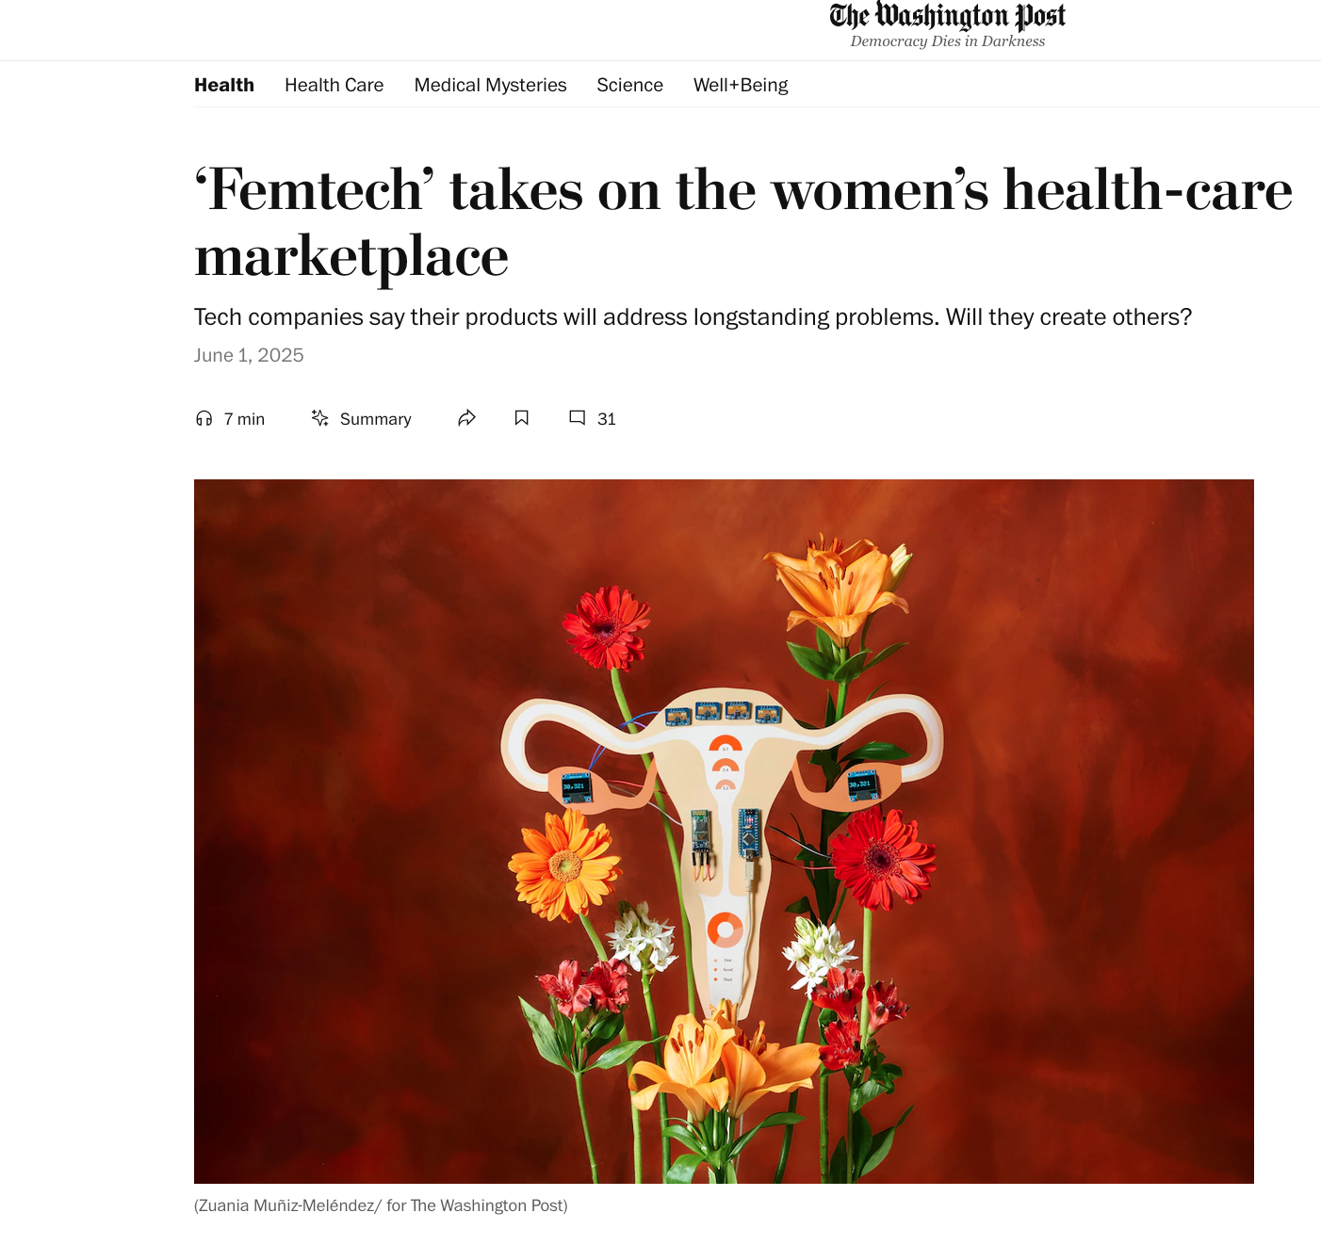Open the Well+Being section
1321x1245 pixels.
tap(741, 85)
